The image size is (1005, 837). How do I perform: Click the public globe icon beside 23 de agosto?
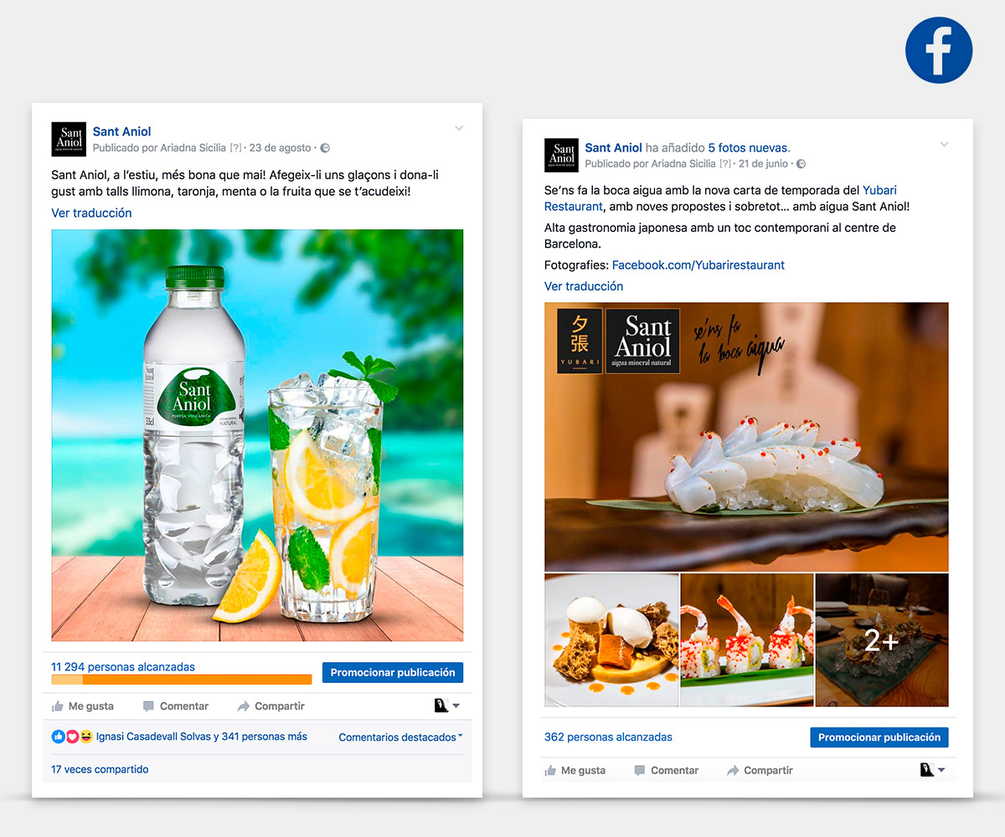click(x=325, y=148)
